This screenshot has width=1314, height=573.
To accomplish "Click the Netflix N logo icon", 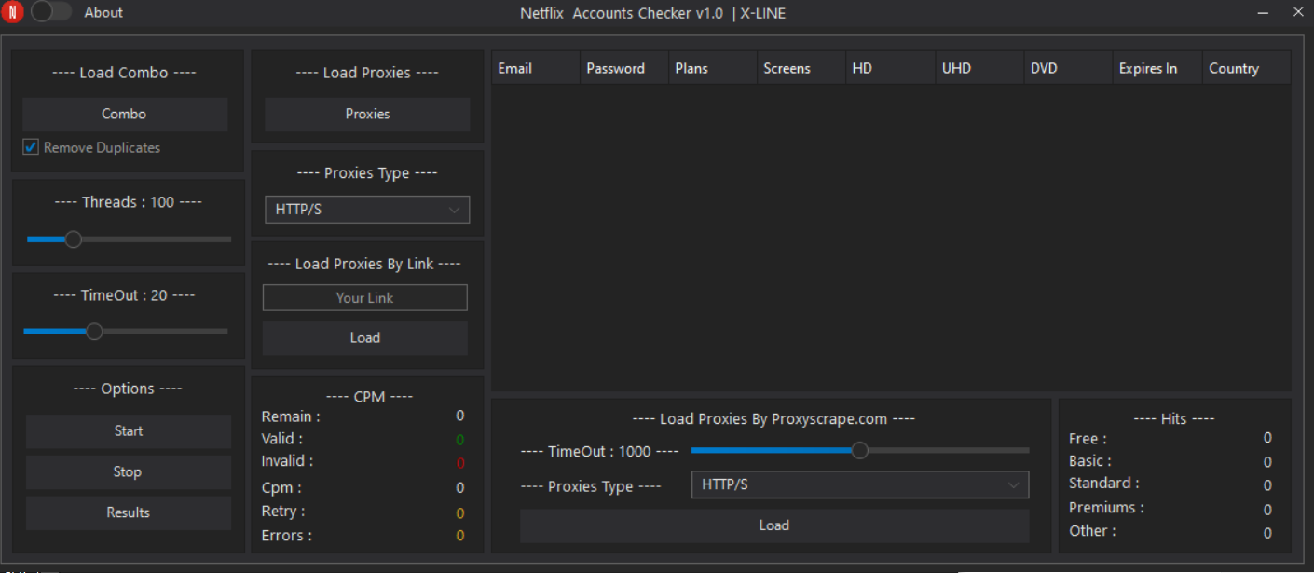I will tap(13, 12).
